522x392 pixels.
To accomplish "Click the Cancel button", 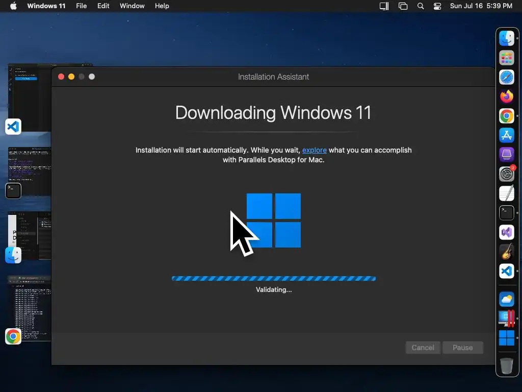I will point(423,348).
